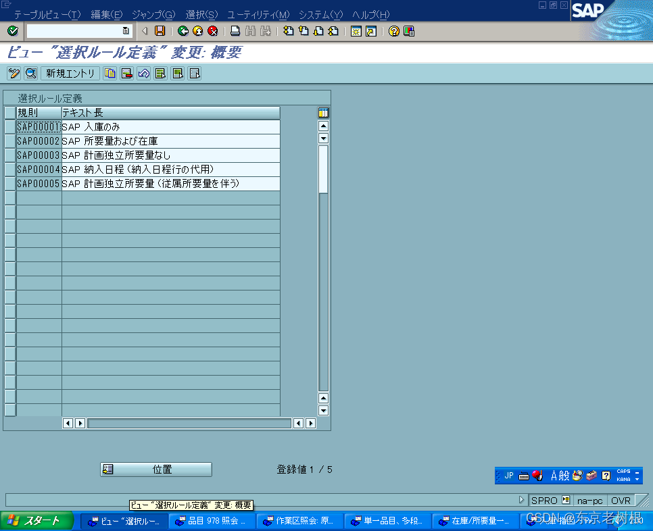Open the Print icon in the standard toolbar
Screen dimensions: 653x531
coord(235,30)
